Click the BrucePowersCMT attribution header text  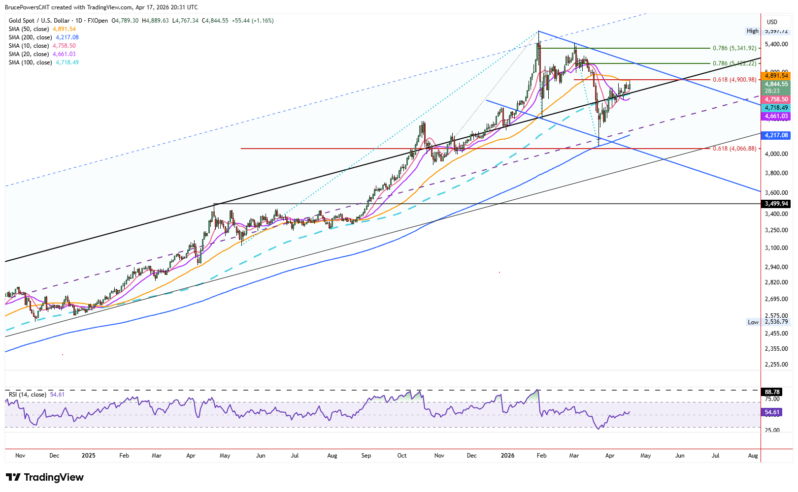[x=101, y=7]
